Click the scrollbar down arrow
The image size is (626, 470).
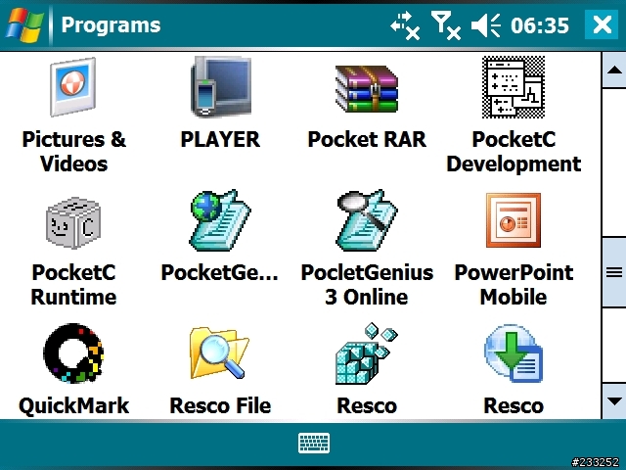point(614,400)
